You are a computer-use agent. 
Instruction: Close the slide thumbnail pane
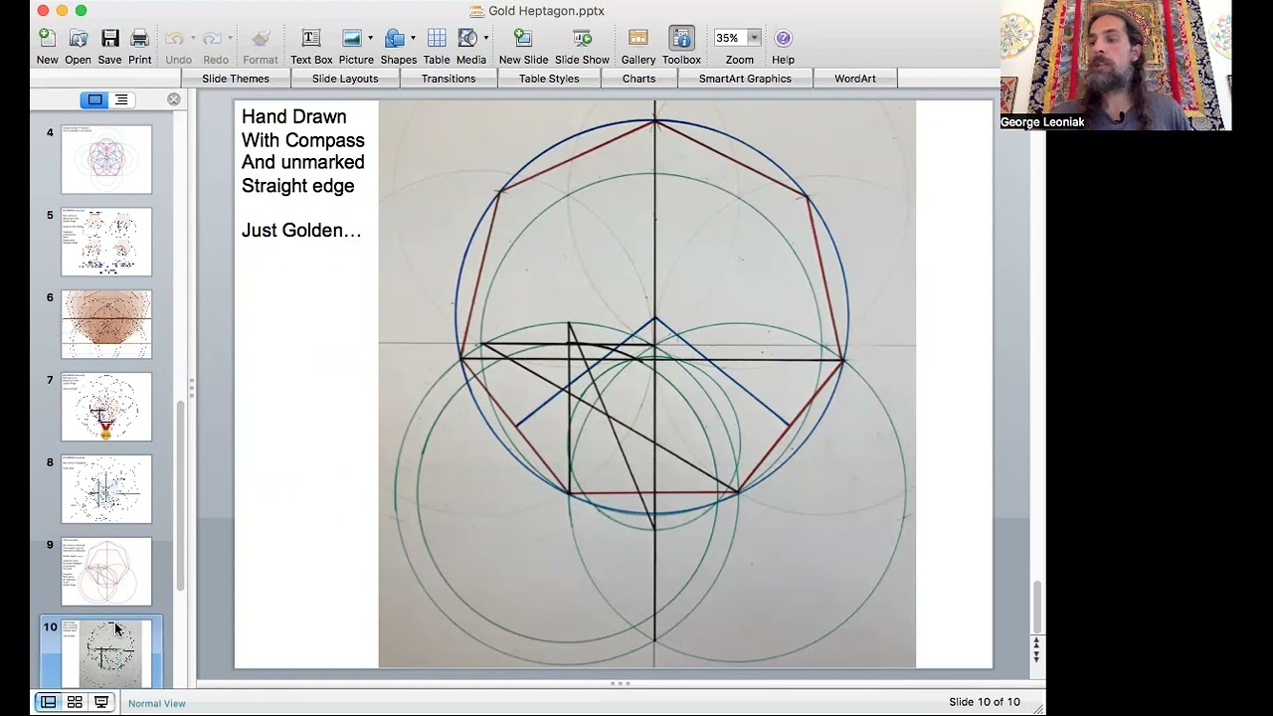[x=174, y=99]
